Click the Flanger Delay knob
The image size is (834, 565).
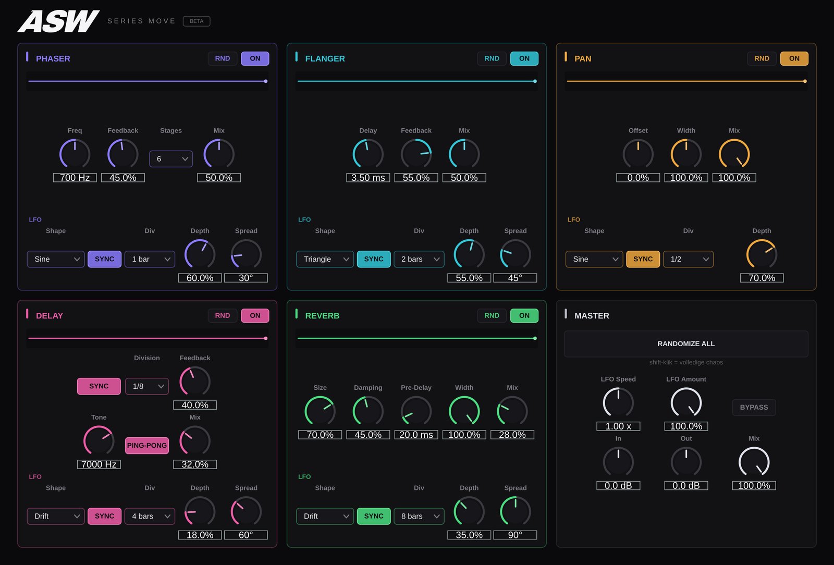(x=368, y=154)
